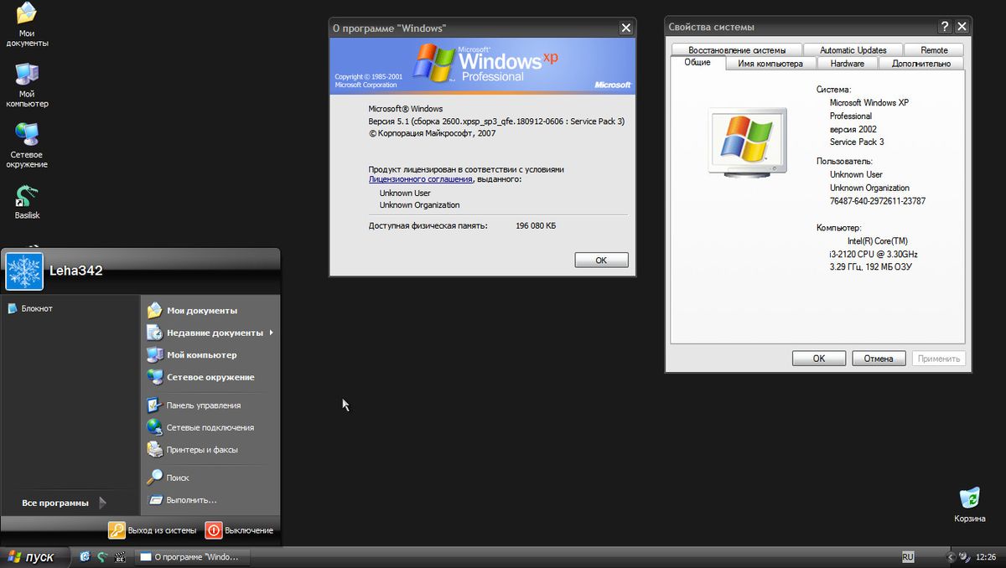Click the RU language indicator

(x=907, y=556)
